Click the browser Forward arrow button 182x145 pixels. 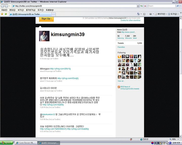(6, 6)
